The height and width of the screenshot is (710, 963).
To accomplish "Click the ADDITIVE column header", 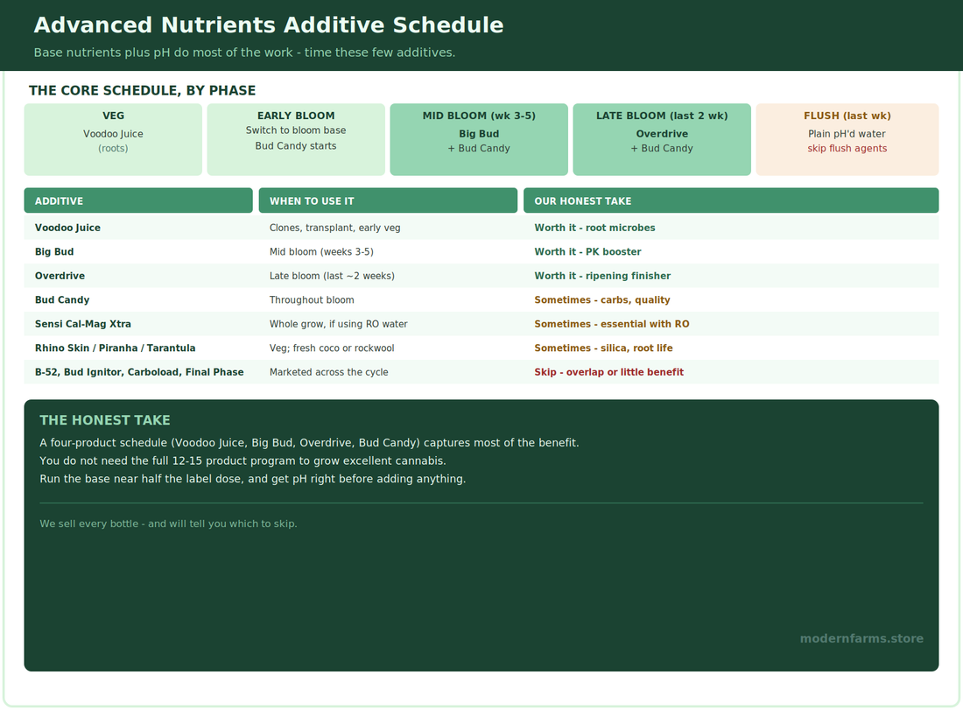I will pyautogui.click(x=138, y=200).
